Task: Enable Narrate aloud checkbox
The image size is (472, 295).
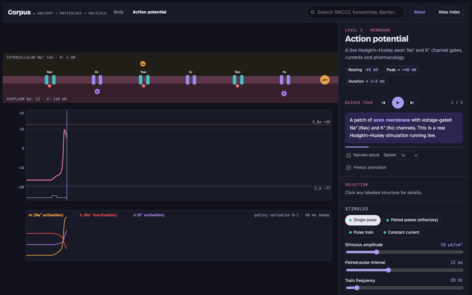Action: point(348,155)
